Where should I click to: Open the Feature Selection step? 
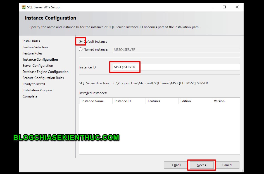pyautogui.click(x=35, y=47)
